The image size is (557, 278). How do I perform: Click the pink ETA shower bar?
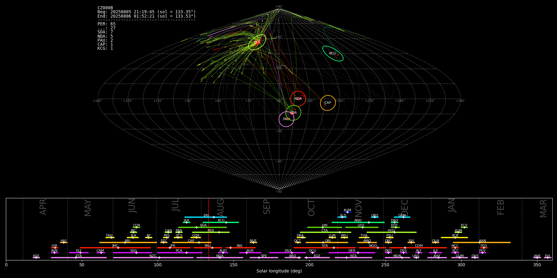[x=79, y=258]
